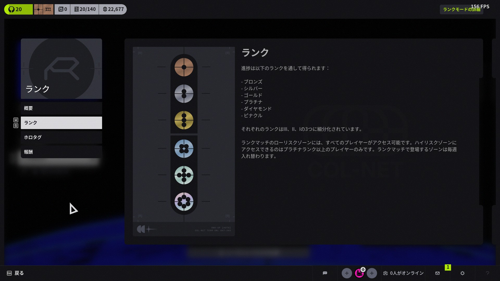Click the 0人がオンライン friends list
The image size is (500, 281).
pos(403,273)
